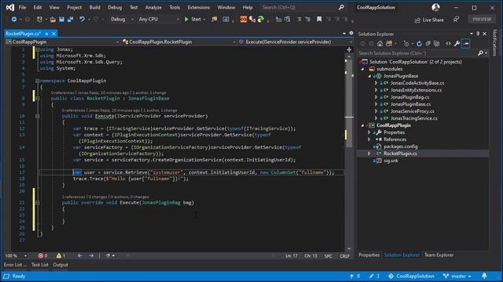Click the errors indicator showing 0
The image size is (503, 282).
click(x=42, y=256)
